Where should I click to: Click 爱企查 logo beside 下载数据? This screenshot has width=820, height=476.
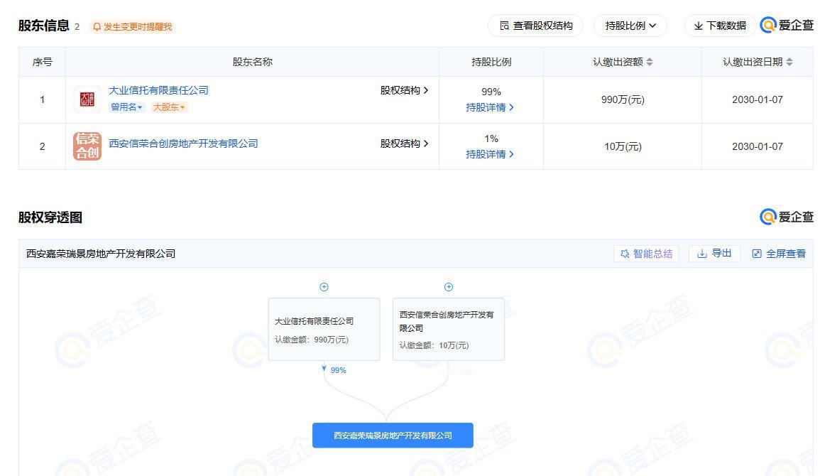point(787,25)
